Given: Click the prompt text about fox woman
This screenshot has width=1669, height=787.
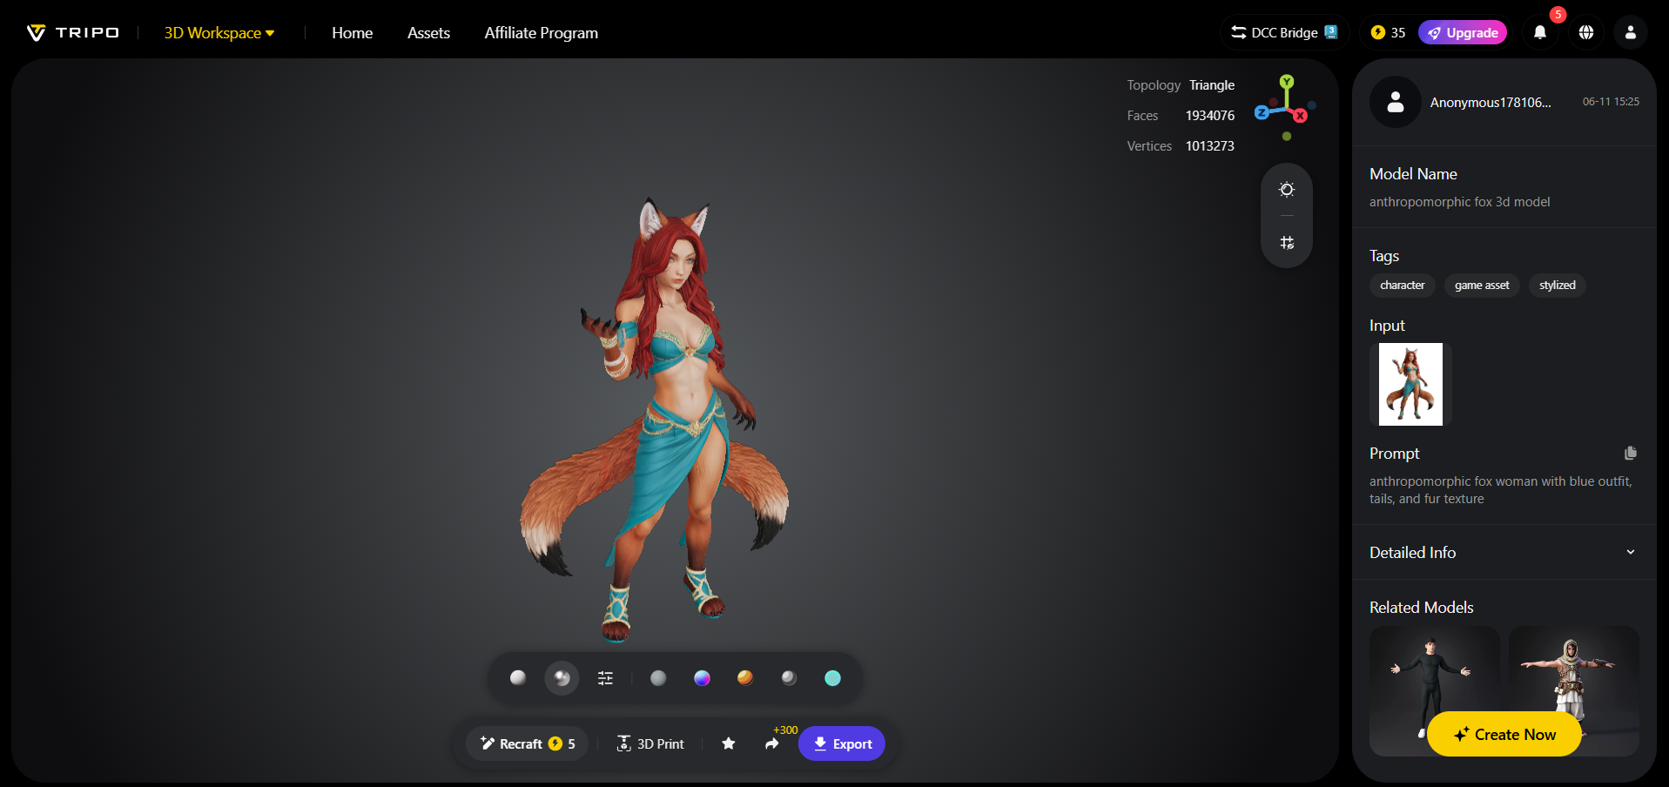Looking at the screenshot, I should pyautogui.click(x=1500, y=490).
